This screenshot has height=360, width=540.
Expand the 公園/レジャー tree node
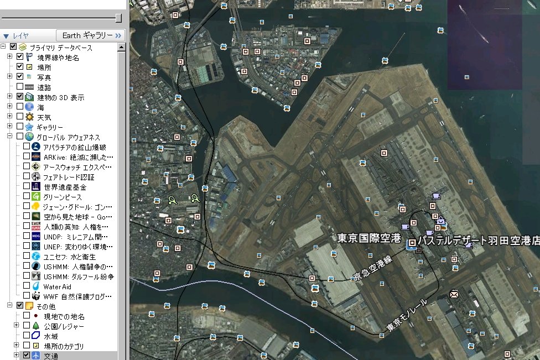[17, 326]
